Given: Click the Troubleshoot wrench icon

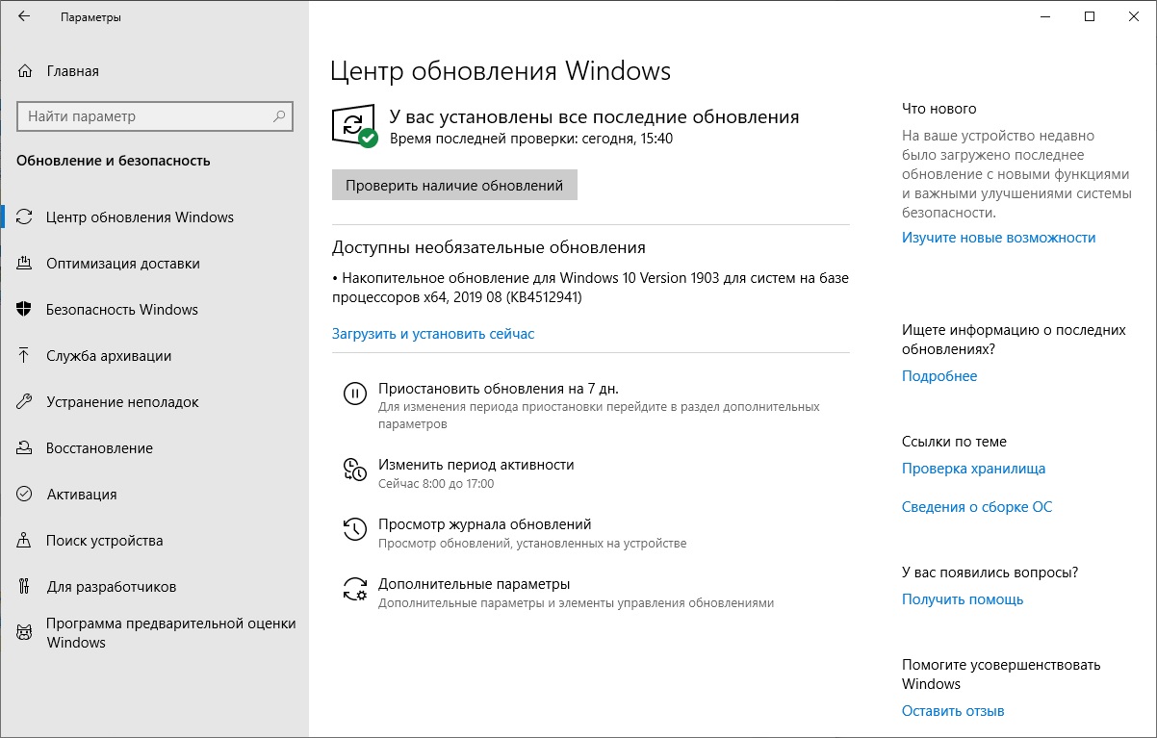Looking at the screenshot, I should click(x=25, y=402).
